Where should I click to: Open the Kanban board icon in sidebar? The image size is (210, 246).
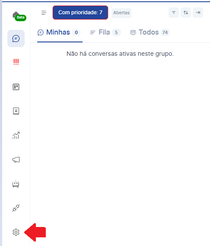point(16,87)
